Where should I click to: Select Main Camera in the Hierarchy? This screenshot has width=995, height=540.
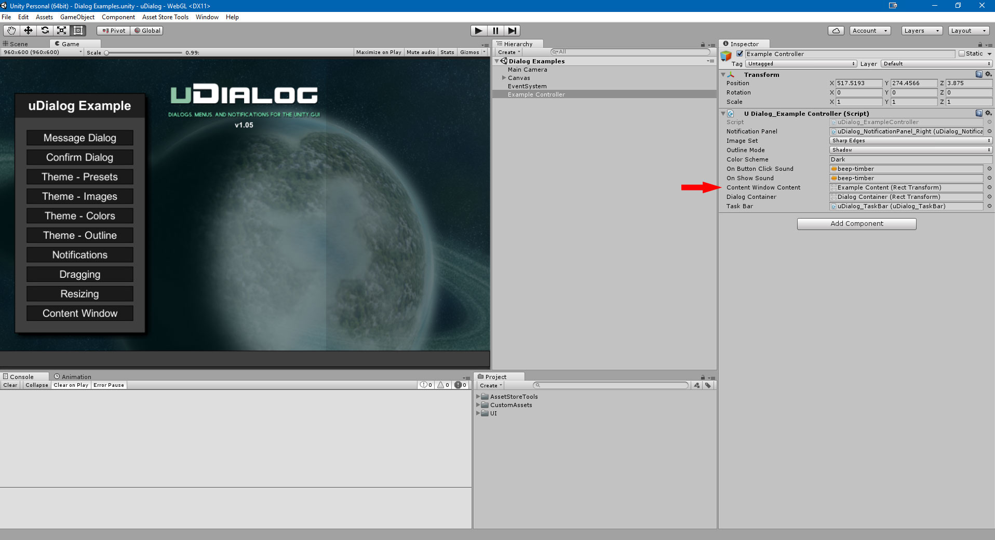[x=528, y=69]
